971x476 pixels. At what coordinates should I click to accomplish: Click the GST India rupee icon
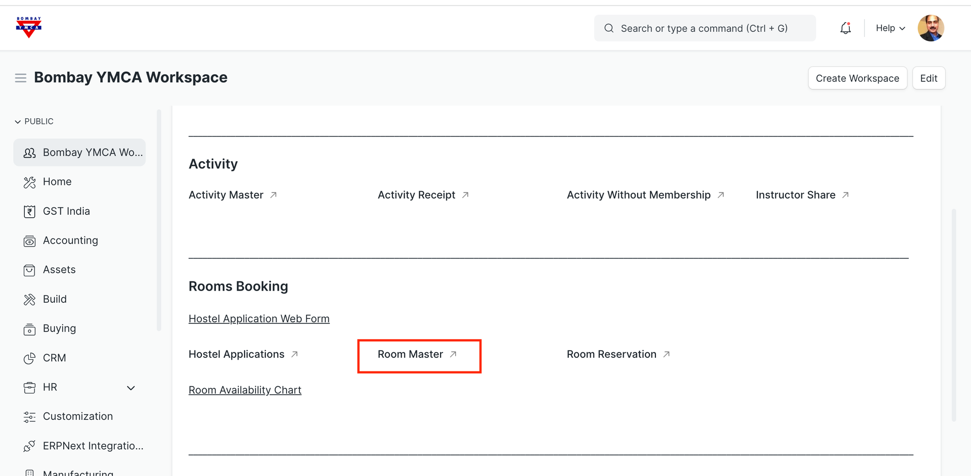point(29,211)
